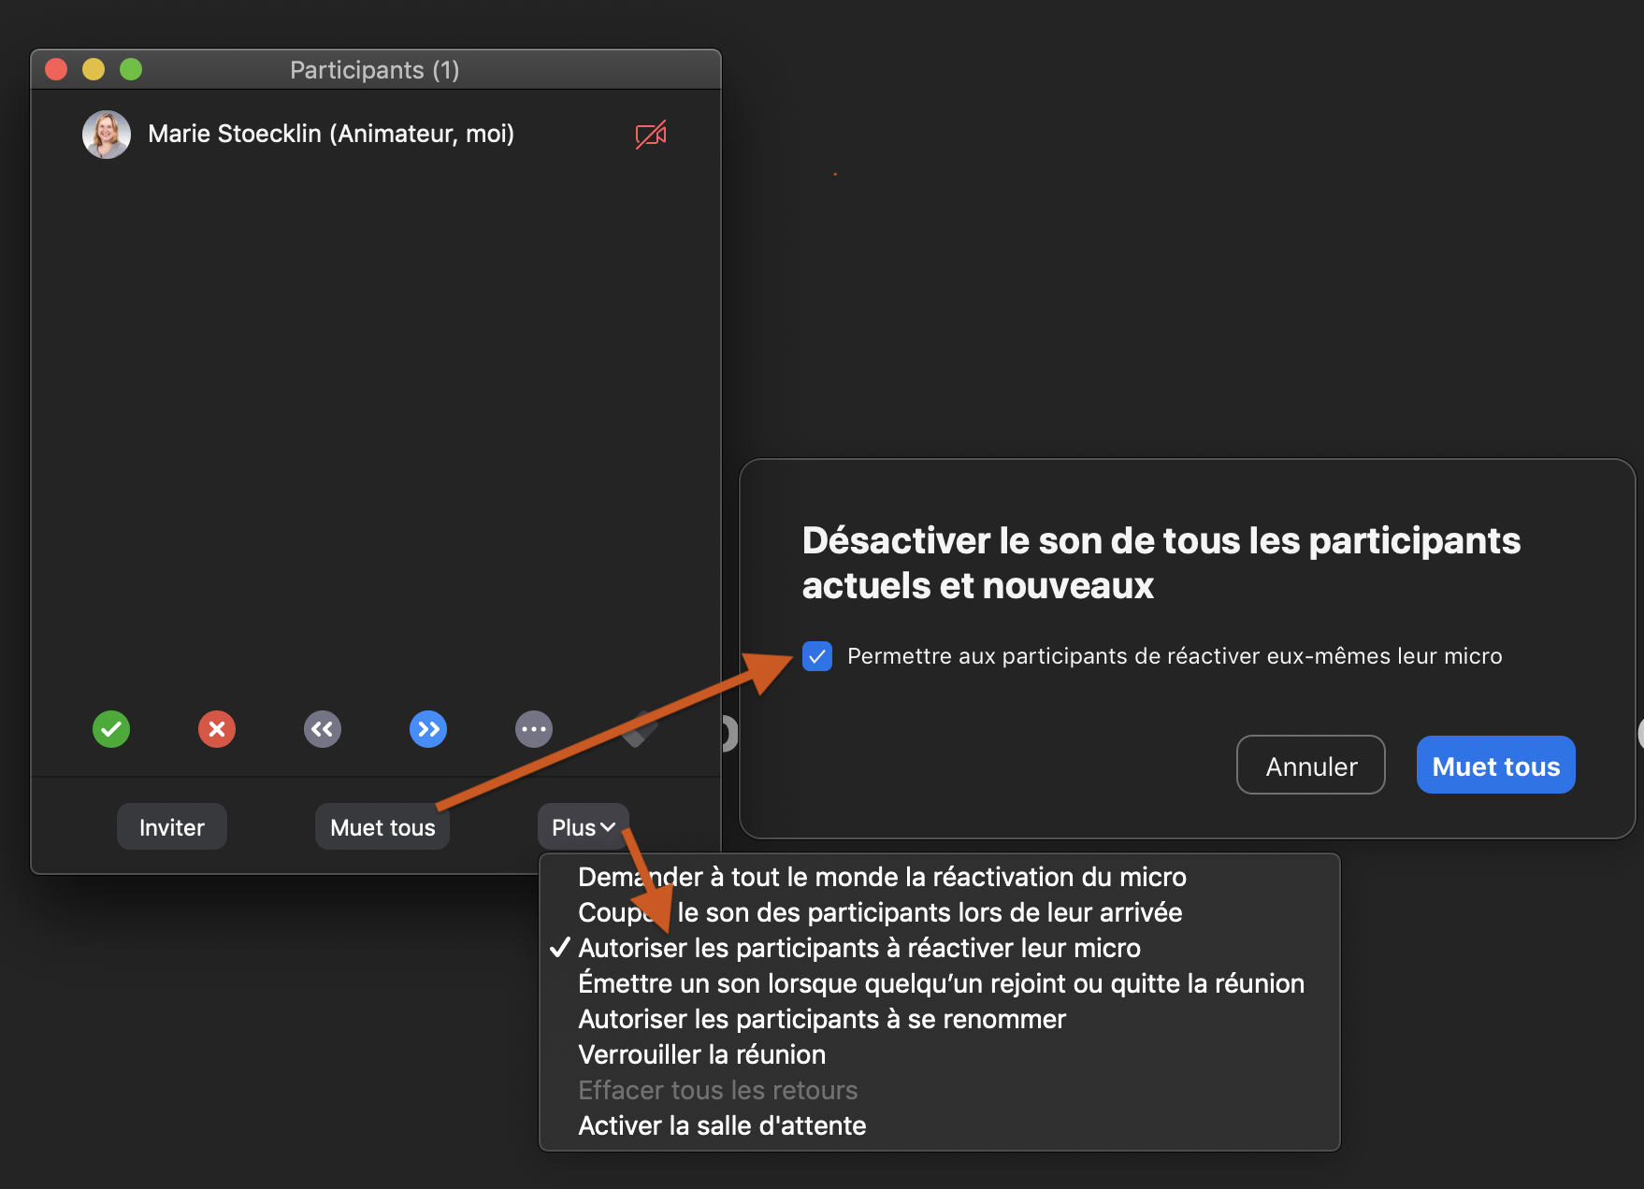Screen dimensions: 1644x1189
Task: Click the Go Slower double-left arrow icon
Action: pyautogui.click(x=323, y=729)
